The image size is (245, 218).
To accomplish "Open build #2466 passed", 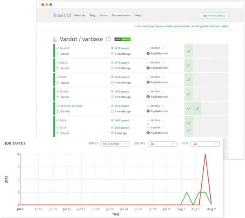I will coord(122,106).
